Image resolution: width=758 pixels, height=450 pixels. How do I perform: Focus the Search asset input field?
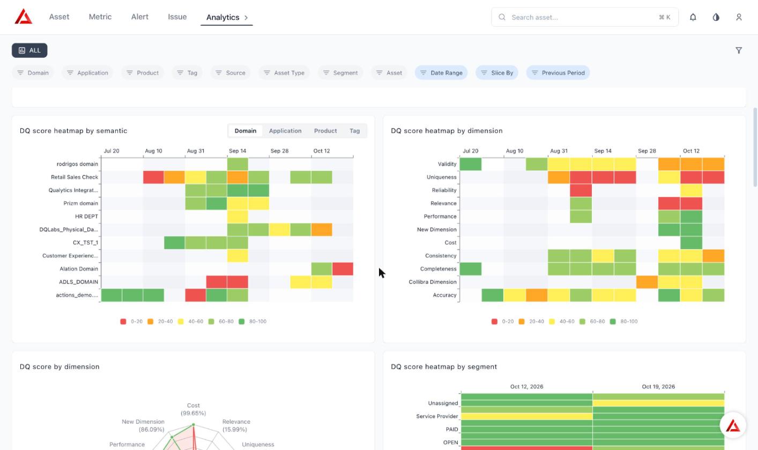585,17
